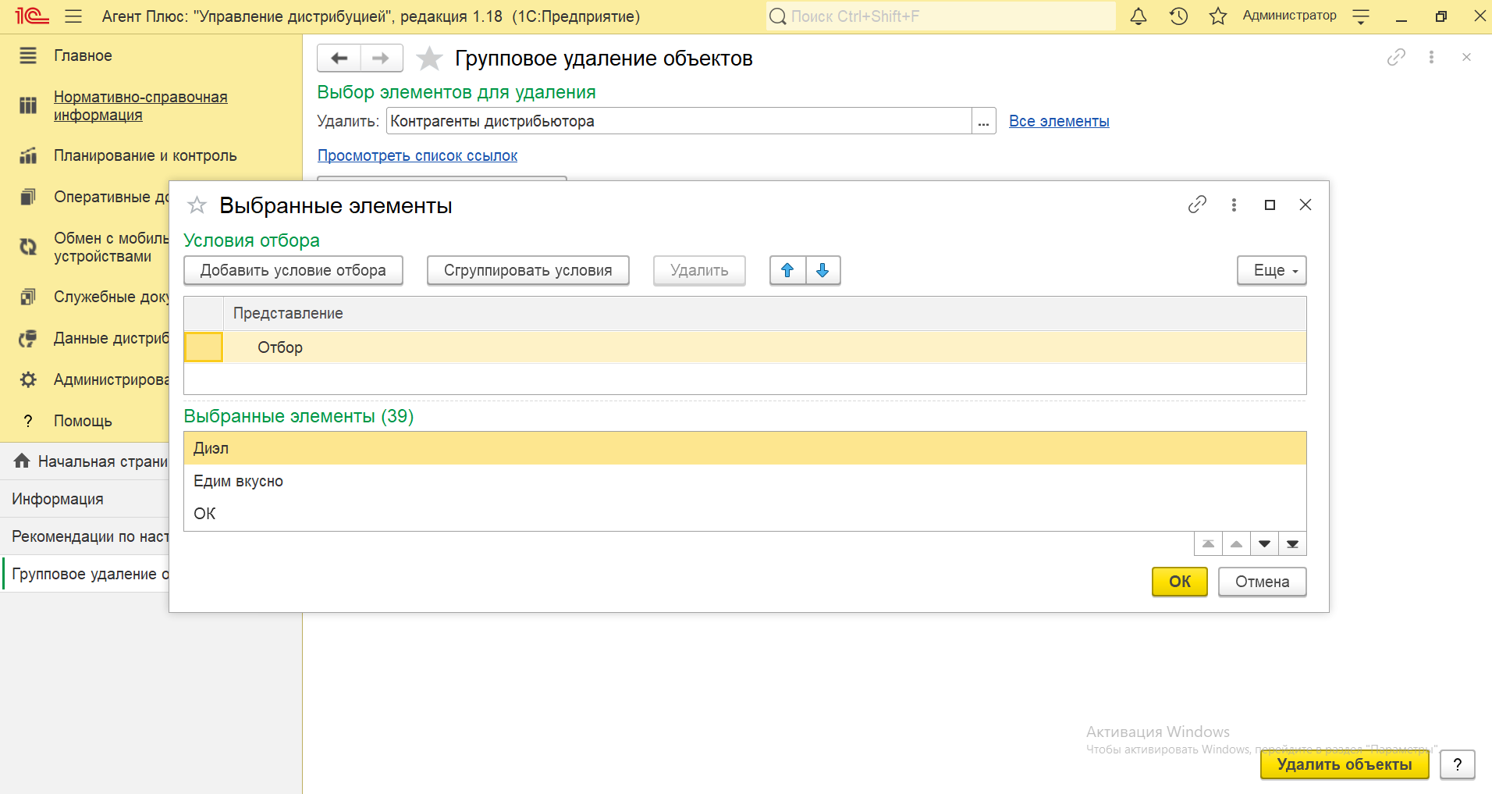Image resolution: width=1492 pixels, height=794 pixels.
Task: Switch to Начальная страница tab
Action: (84, 461)
